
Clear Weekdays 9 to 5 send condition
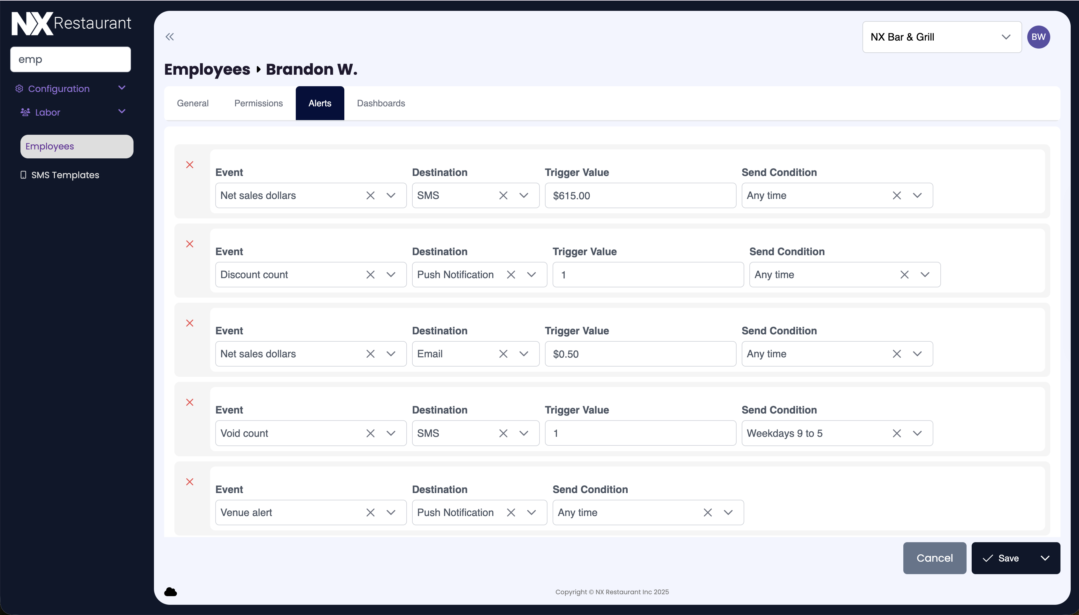click(897, 433)
